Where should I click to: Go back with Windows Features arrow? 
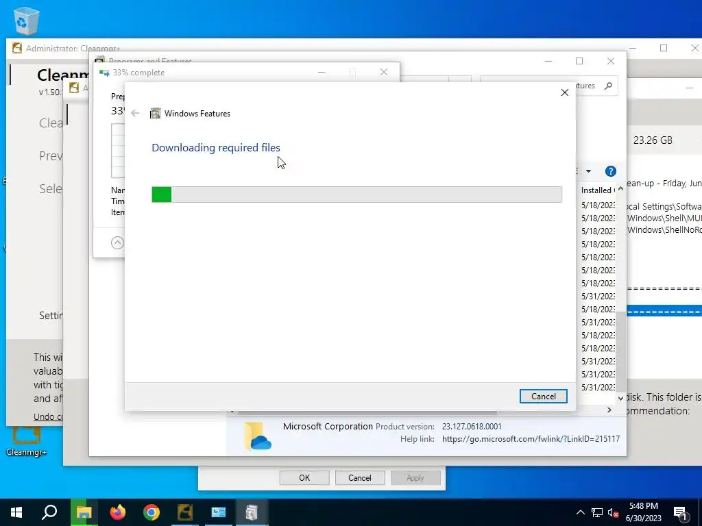pyautogui.click(x=135, y=113)
